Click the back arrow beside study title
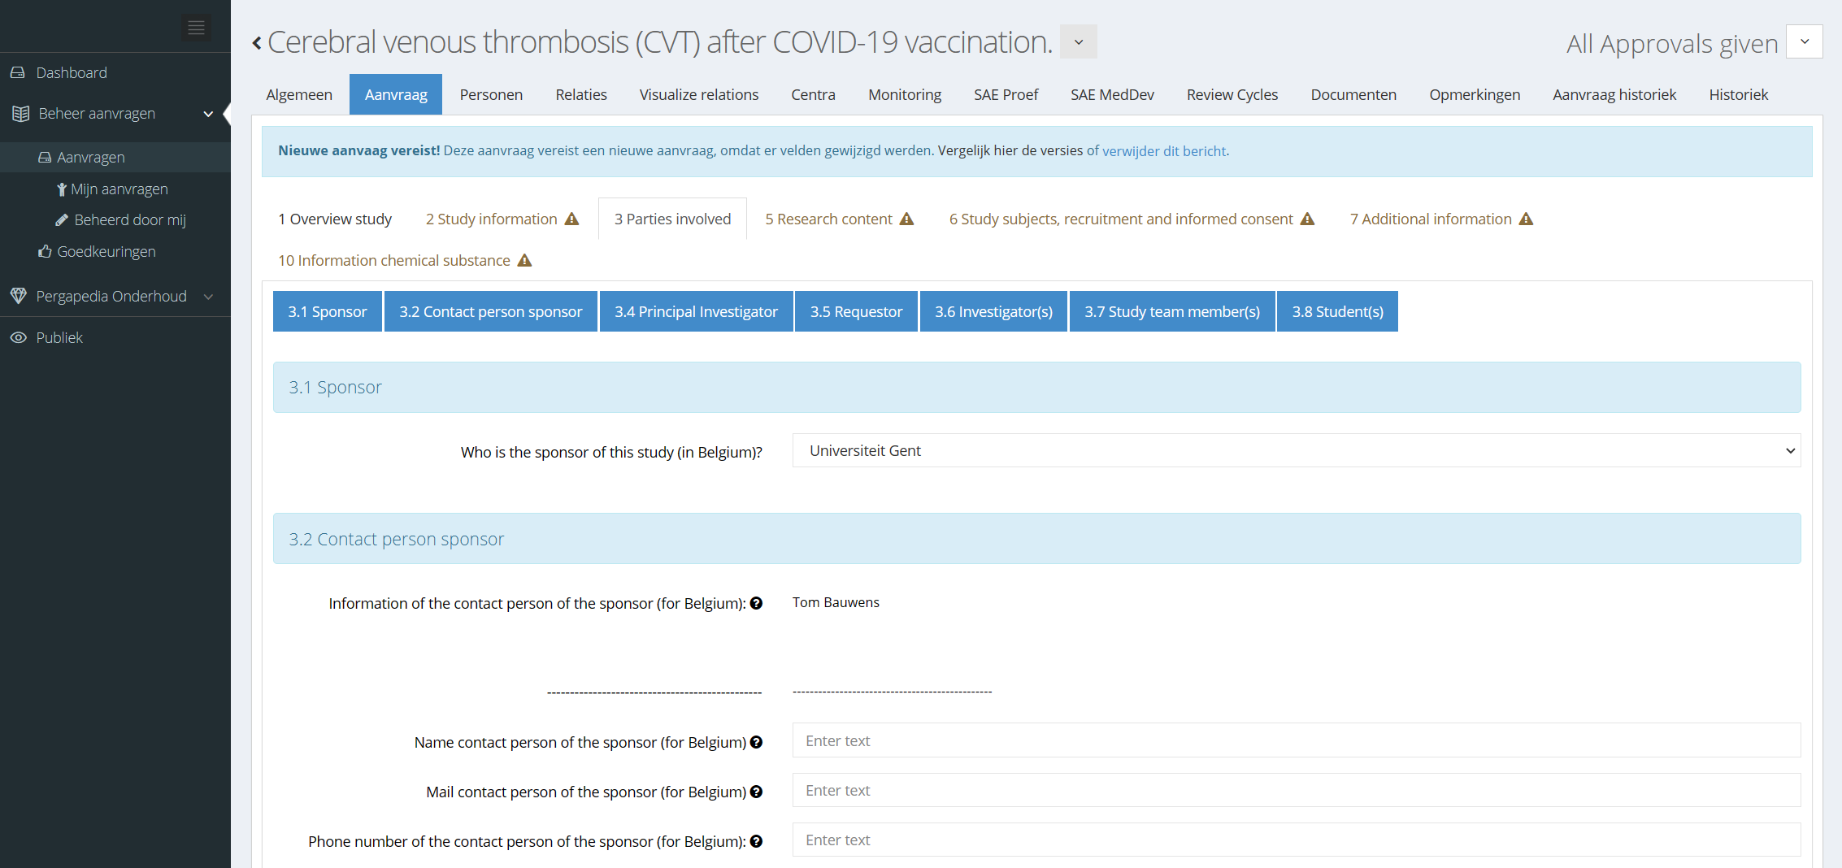Viewport: 1842px width, 868px height. [257, 43]
